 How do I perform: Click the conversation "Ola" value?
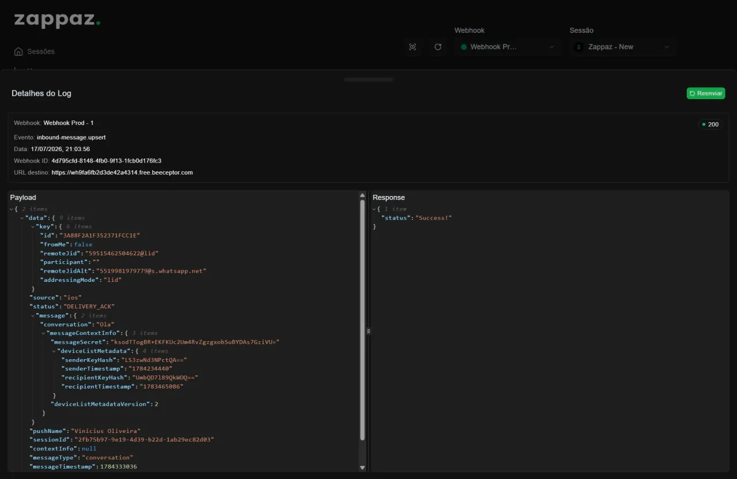pyautogui.click(x=105, y=325)
